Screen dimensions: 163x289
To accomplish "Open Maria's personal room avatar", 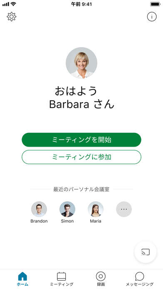I will [x=96, y=209].
